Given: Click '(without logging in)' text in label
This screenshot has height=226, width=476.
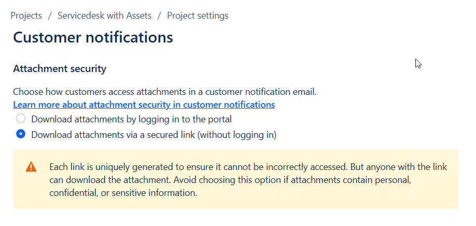Looking at the screenshot, I should pyautogui.click(x=237, y=135).
